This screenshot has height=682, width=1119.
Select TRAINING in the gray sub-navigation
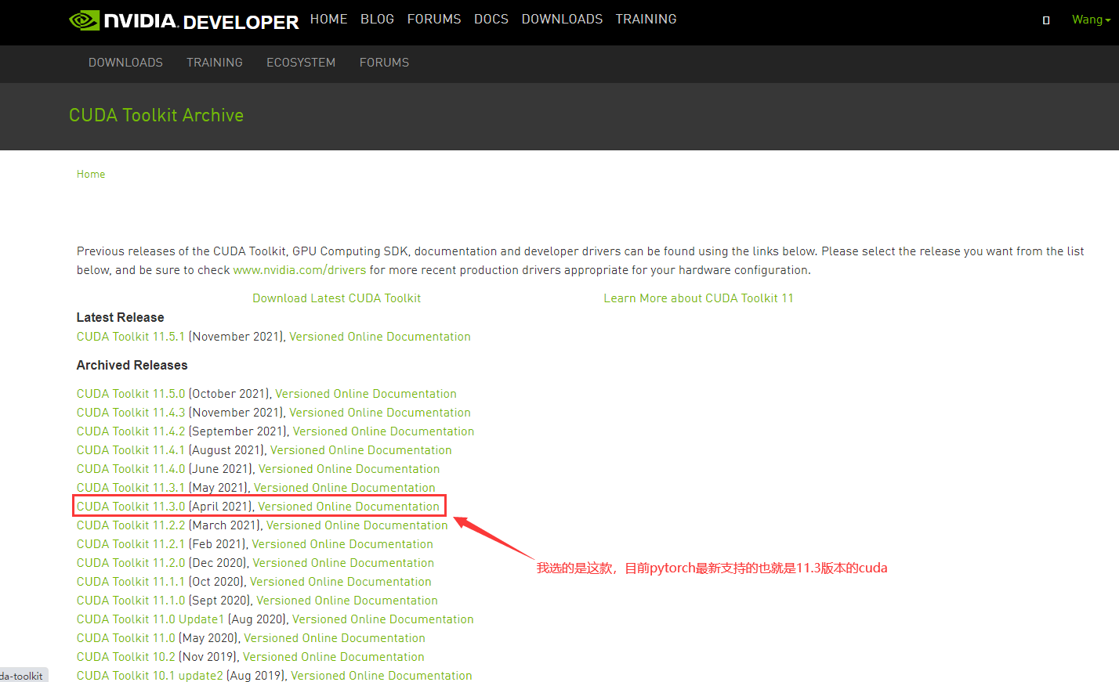point(215,63)
